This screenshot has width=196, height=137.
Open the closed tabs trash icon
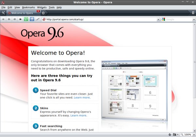193,13
